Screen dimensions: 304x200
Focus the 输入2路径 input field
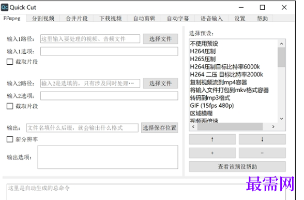tap(90, 83)
